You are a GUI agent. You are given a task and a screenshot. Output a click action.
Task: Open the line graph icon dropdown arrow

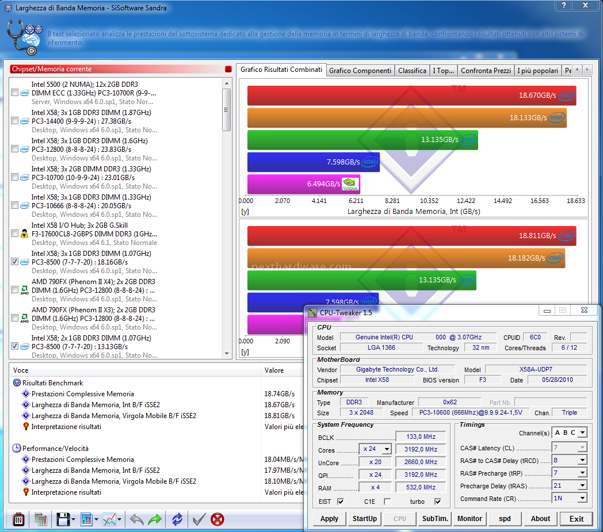pos(120,520)
